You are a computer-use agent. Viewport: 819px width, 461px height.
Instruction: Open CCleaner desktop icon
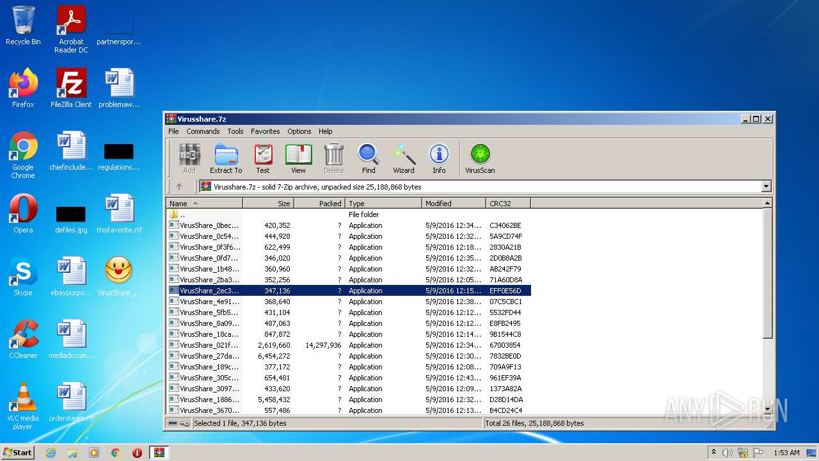pos(23,339)
